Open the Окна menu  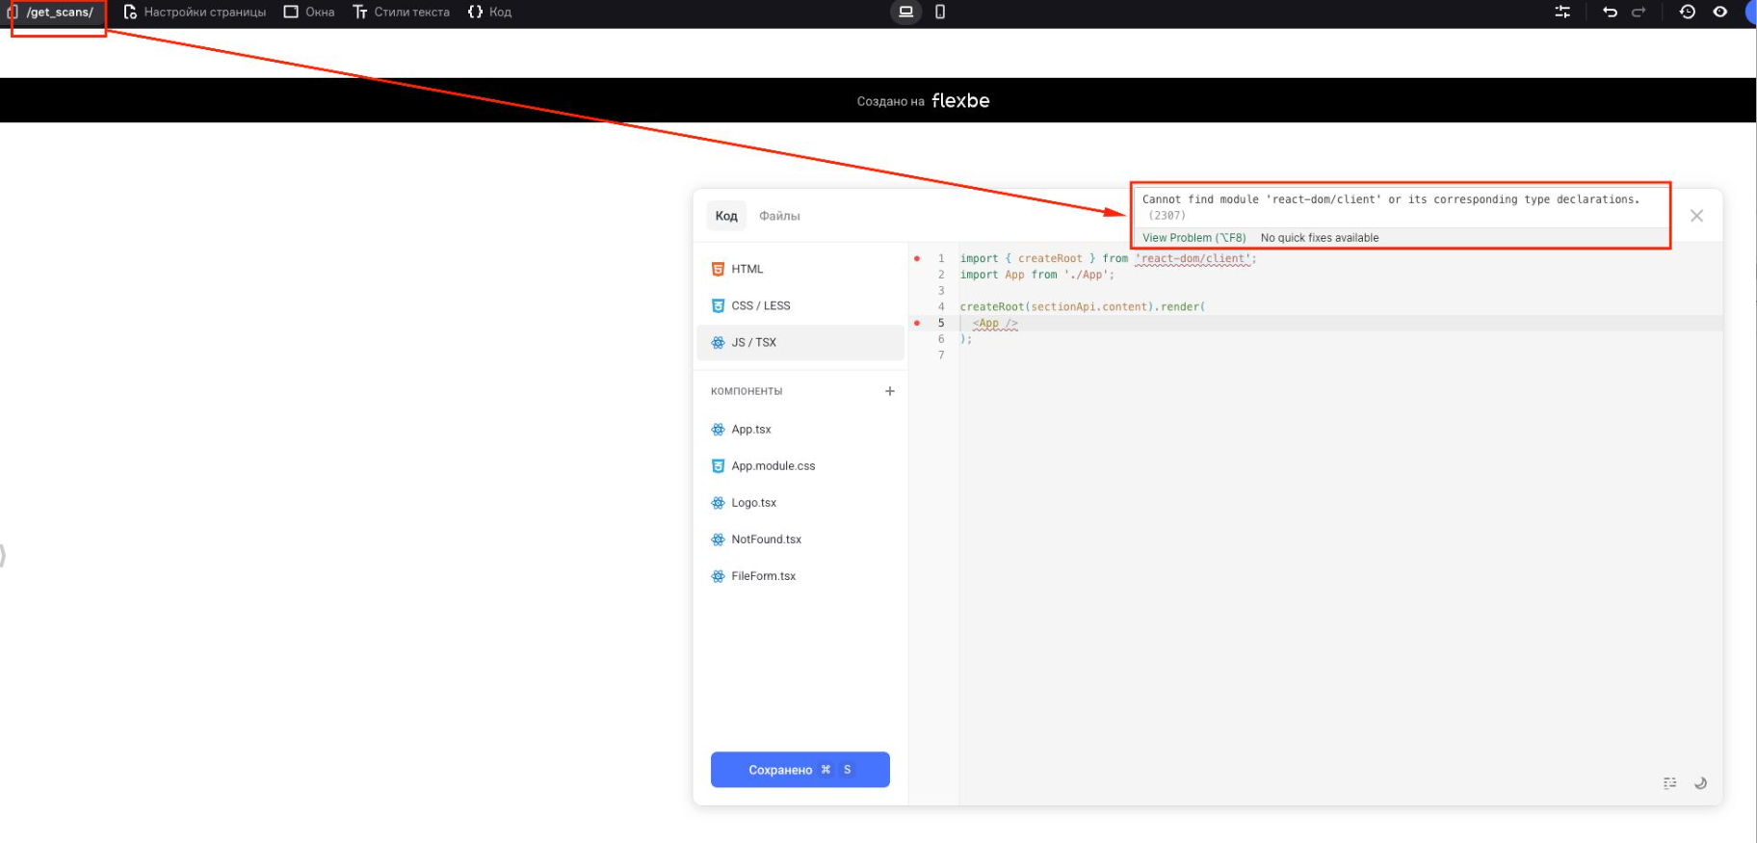click(309, 13)
